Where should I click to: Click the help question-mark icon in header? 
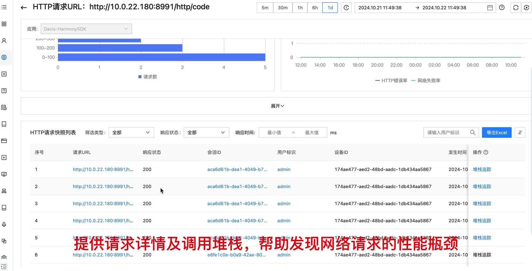502,8
